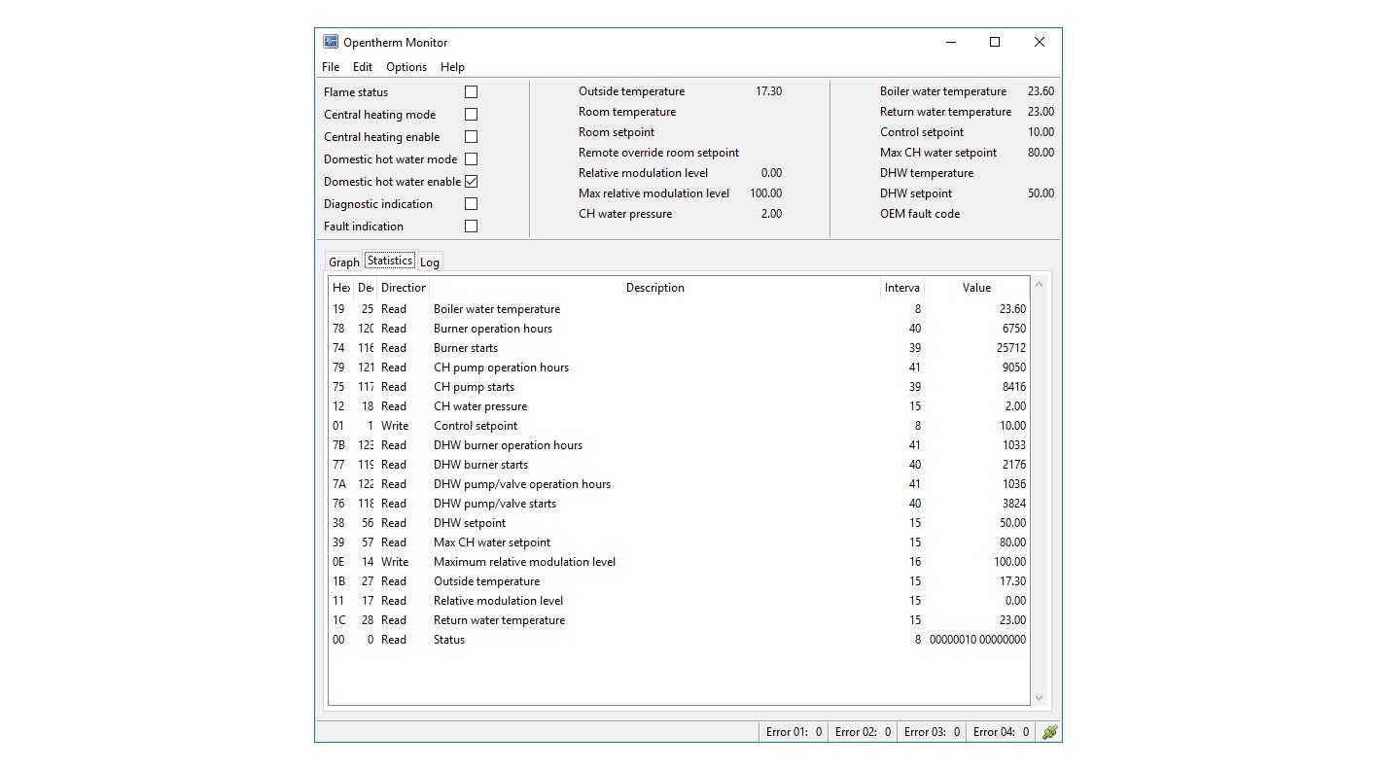Select the Max CH water setpoint table row
The height and width of the screenshot is (770, 1377).
[679, 542]
